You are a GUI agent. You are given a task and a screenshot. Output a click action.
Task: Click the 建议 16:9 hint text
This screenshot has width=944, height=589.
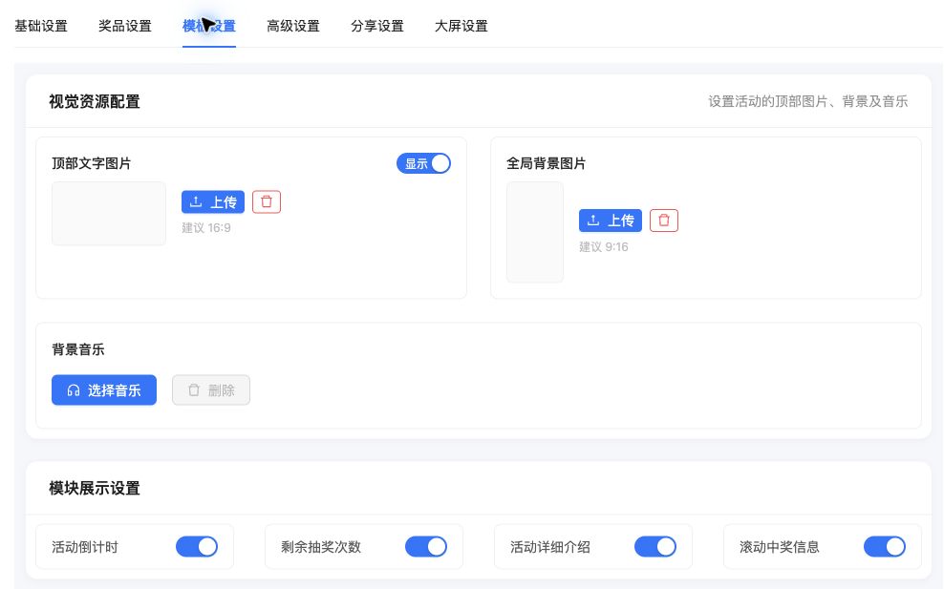pos(205,228)
